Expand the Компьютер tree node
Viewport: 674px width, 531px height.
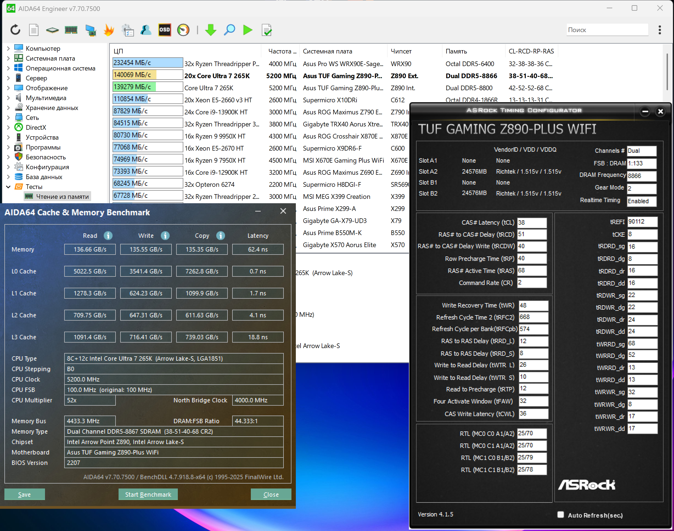pyautogui.click(x=9, y=49)
